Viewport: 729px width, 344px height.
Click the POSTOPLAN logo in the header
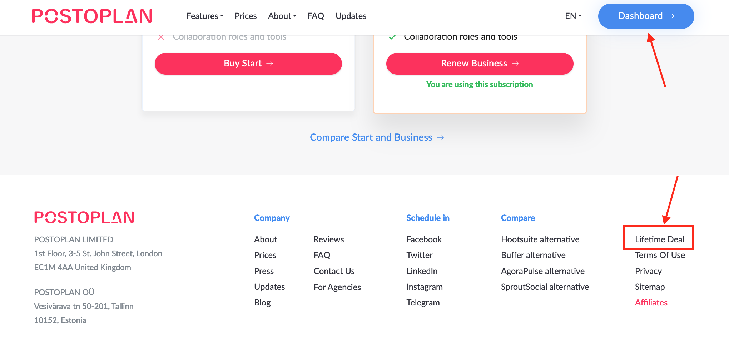tap(92, 16)
